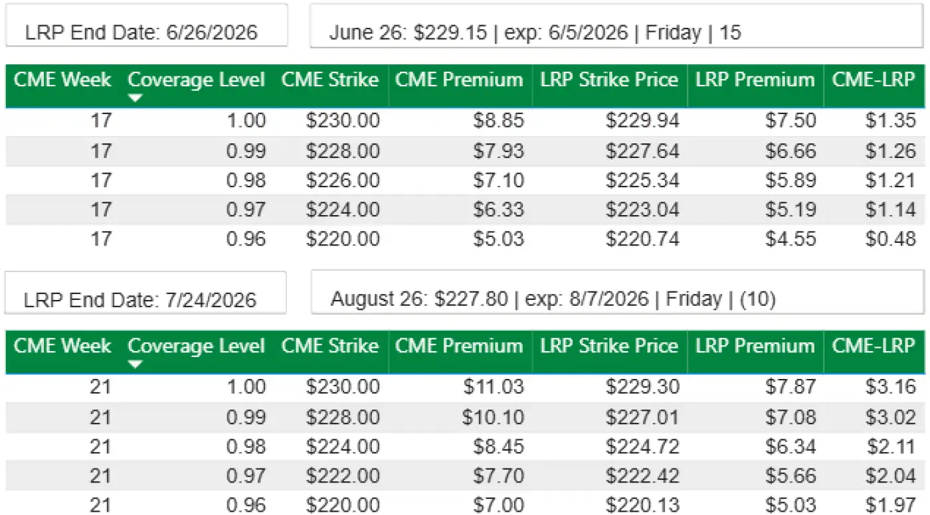Click LRP Premium column header in week 17 table
This screenshot has width=930, height=515.
755,80
